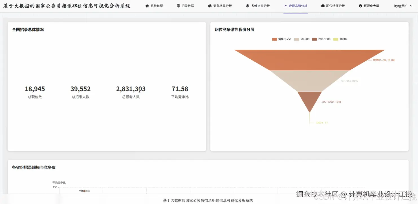
Task: Switch to 多维交叉分析 tab
Action: pos(258,6)
